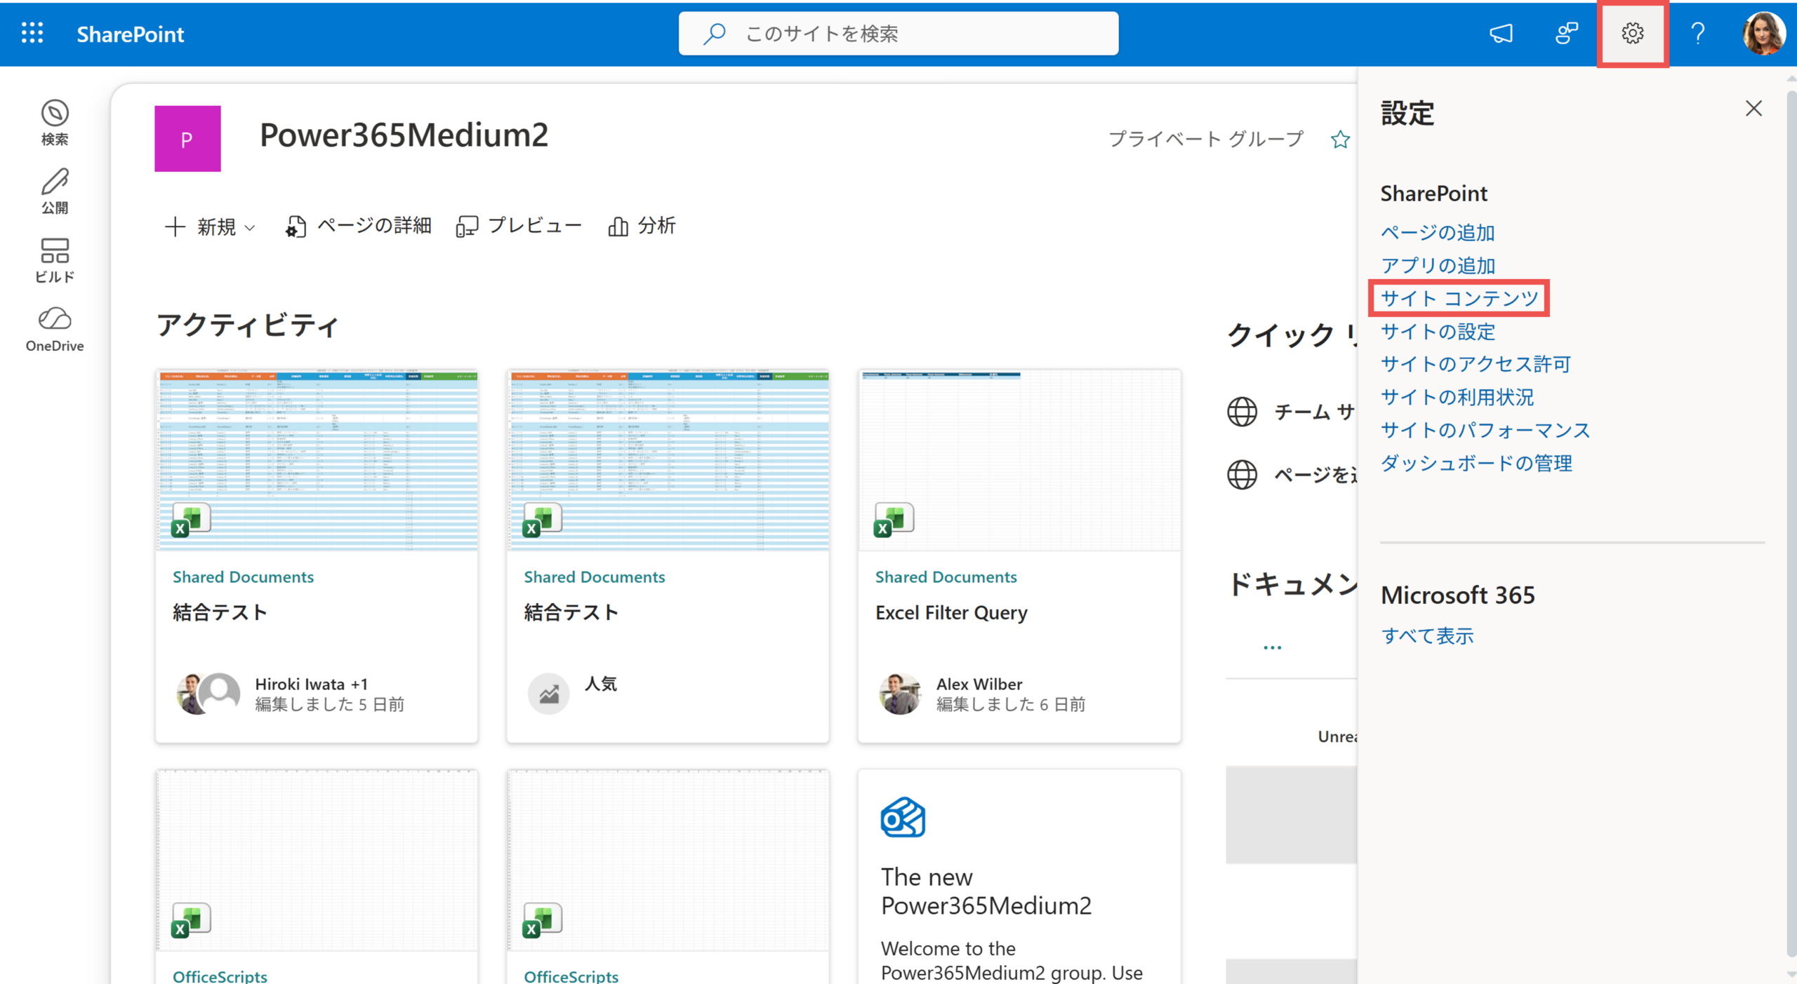
Task: Select サイトのアクセス許可 in settings
Action: pyautogui.click(x=1476, y=364)
